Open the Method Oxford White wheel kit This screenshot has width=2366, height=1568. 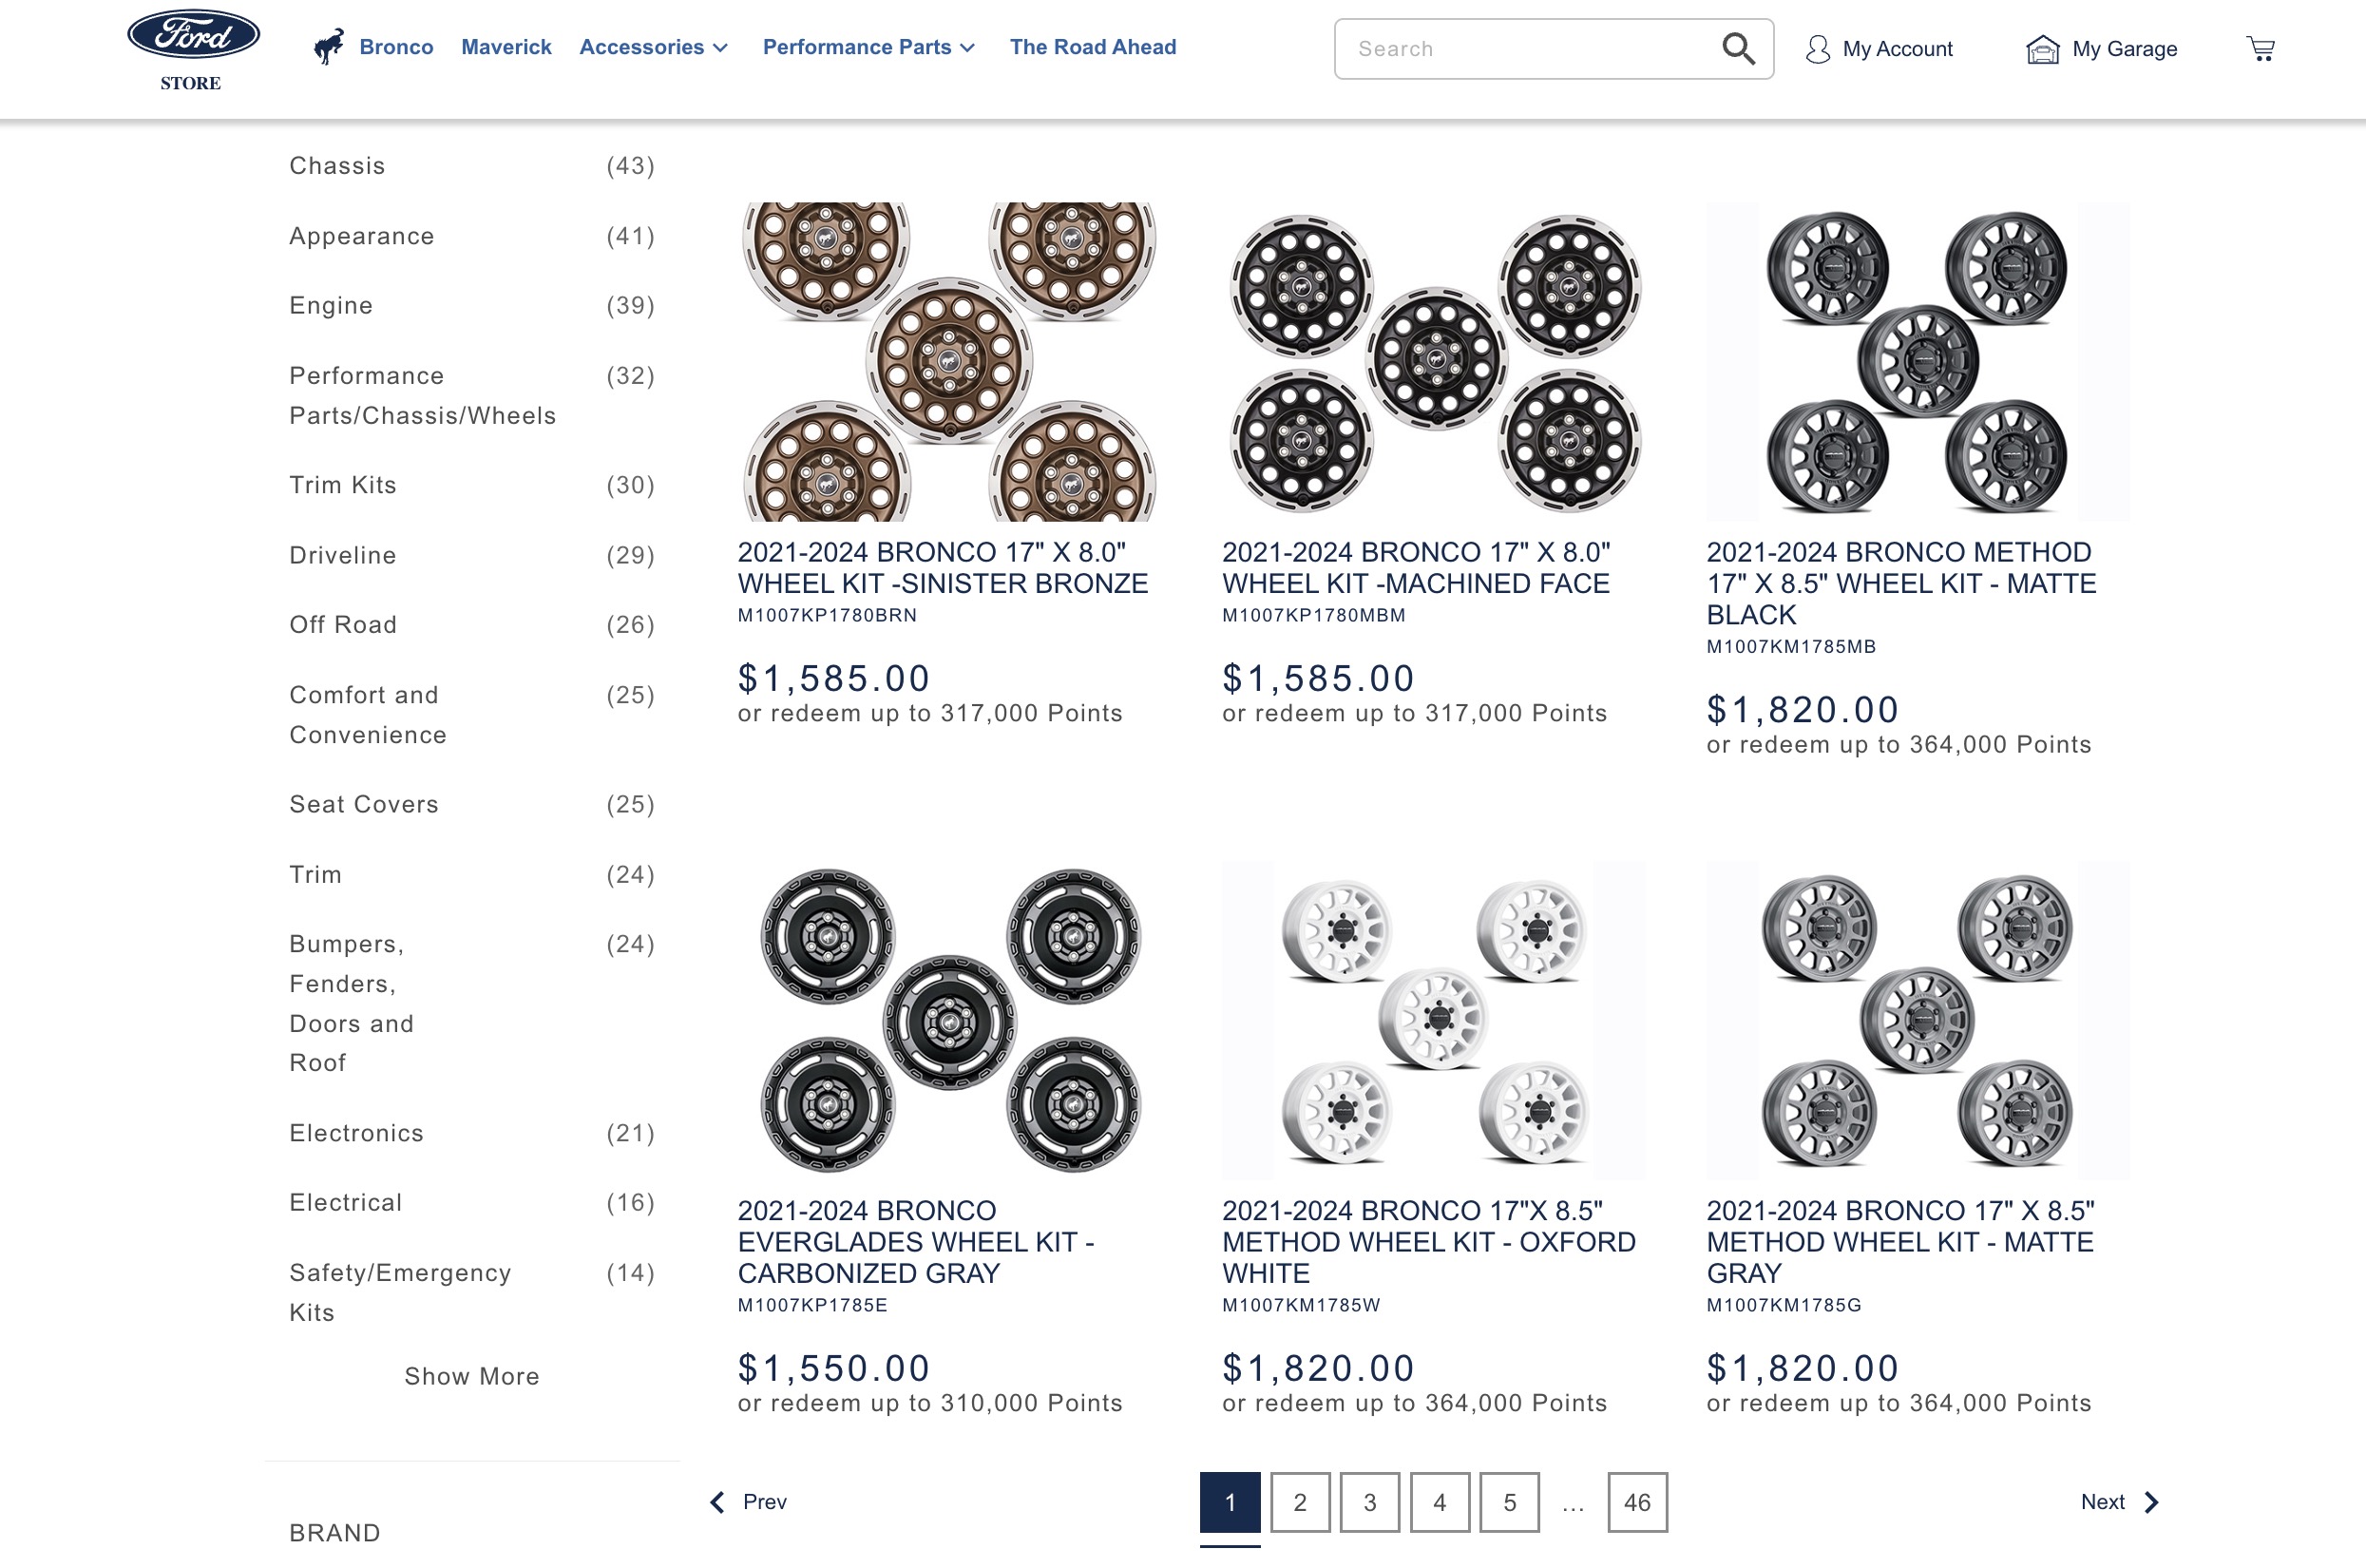tap(1429, 1242)
